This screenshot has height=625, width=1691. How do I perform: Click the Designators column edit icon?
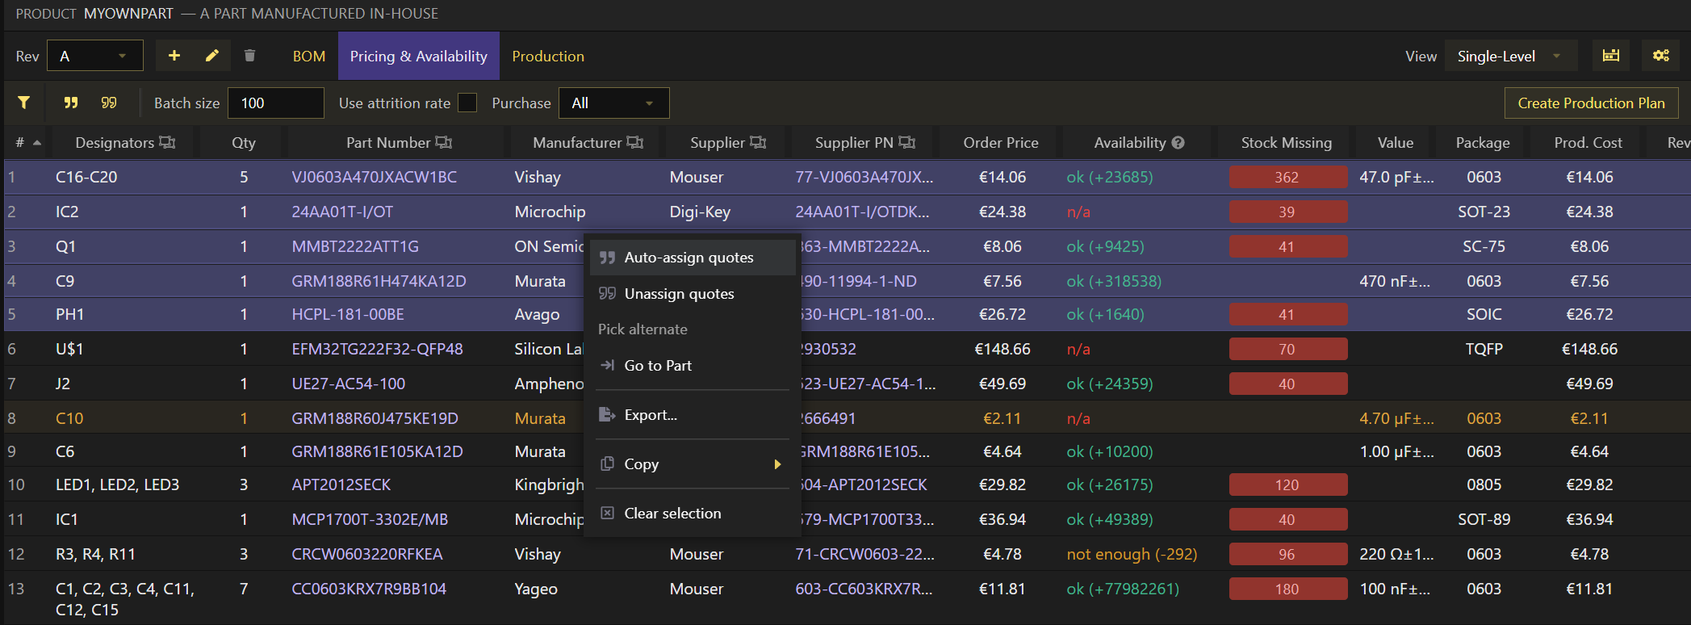tap(167, 142)
